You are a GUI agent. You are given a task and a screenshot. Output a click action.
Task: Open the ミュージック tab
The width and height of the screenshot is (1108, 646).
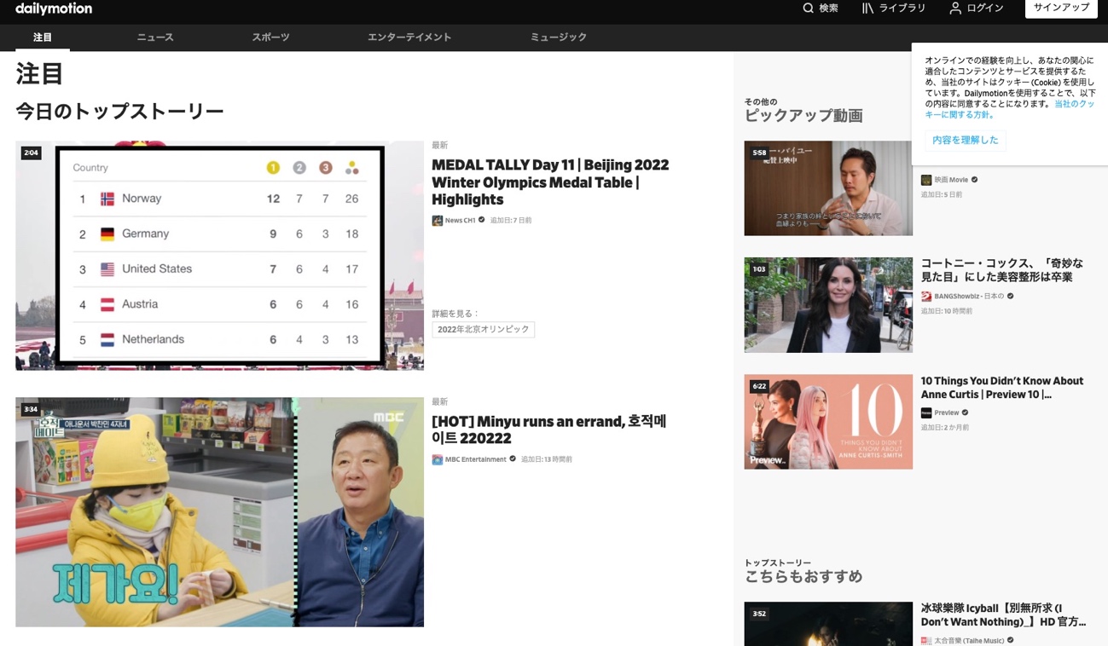pos(559,37)
